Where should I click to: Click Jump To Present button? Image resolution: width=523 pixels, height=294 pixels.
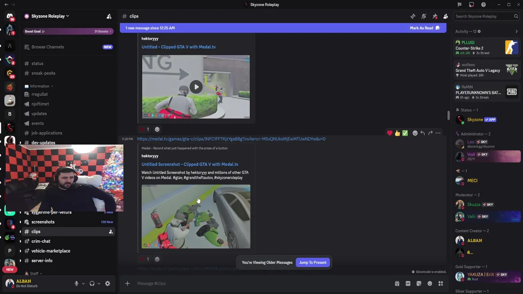click(313, 263)
